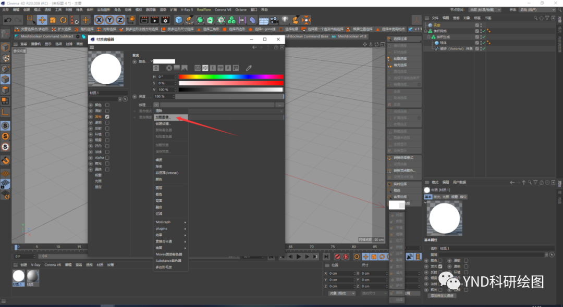Pick a color with the eyedropper icon
Image resolution: width=563 pixels, height=307 pixels.
pos(249,68)
